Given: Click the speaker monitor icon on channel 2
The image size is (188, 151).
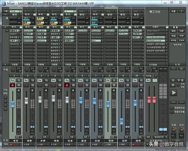Looking at the screenshot, I should pyautogui.click(x=32, y=90).
